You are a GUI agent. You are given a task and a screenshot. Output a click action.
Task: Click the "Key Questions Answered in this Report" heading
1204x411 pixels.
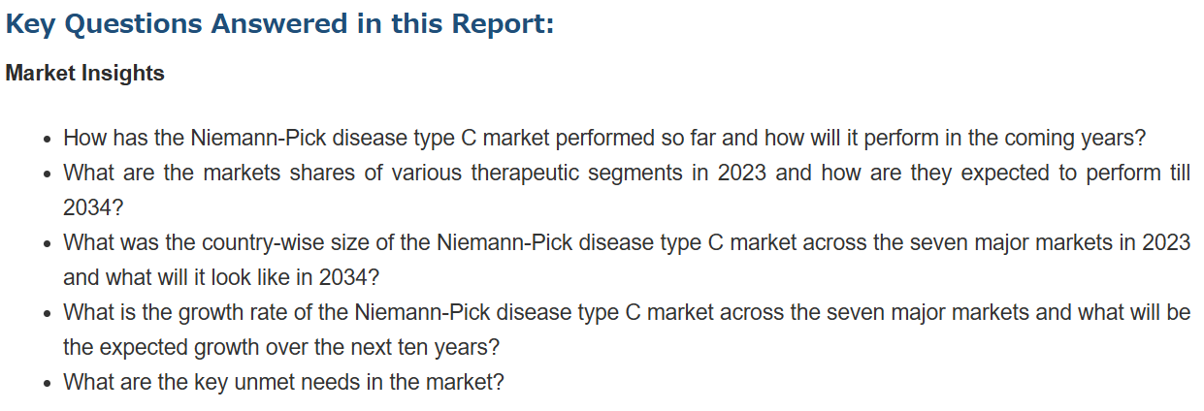(x=279, y=24)
